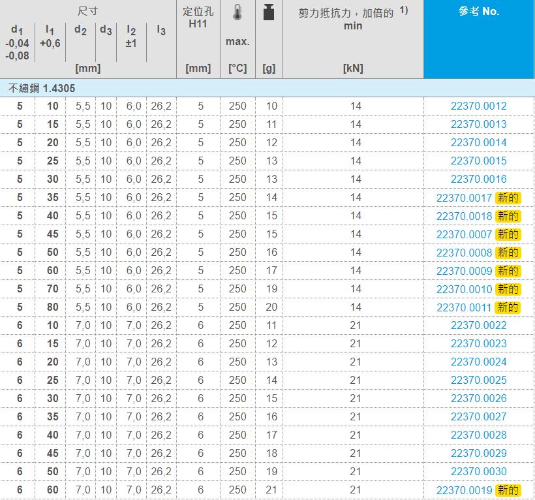Open reference link 22370.0016
Viewport: 535px width, 500px height.
pyautogui.click(x=478, y=180)
